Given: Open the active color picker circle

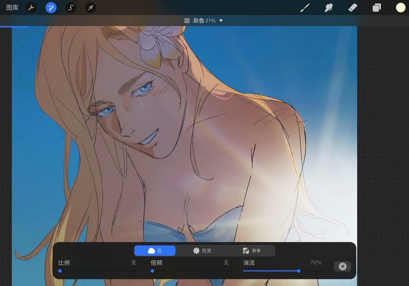Looking at the screenshot, I should (400, 8).
